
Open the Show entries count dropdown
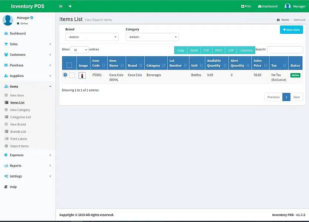coord(79,50)
